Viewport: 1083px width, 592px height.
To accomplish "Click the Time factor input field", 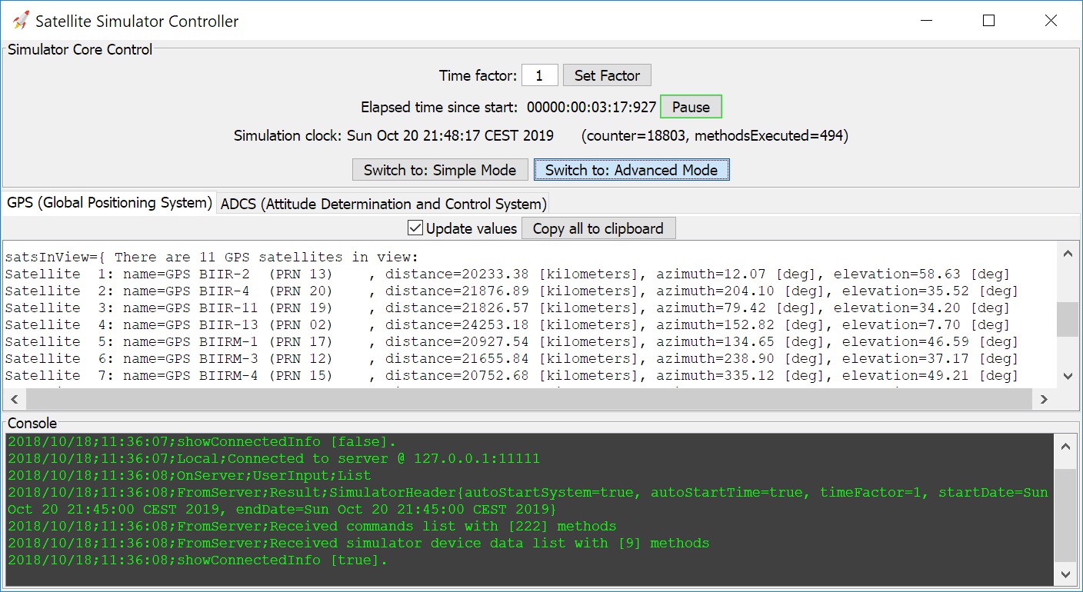I will coord(539,75).
